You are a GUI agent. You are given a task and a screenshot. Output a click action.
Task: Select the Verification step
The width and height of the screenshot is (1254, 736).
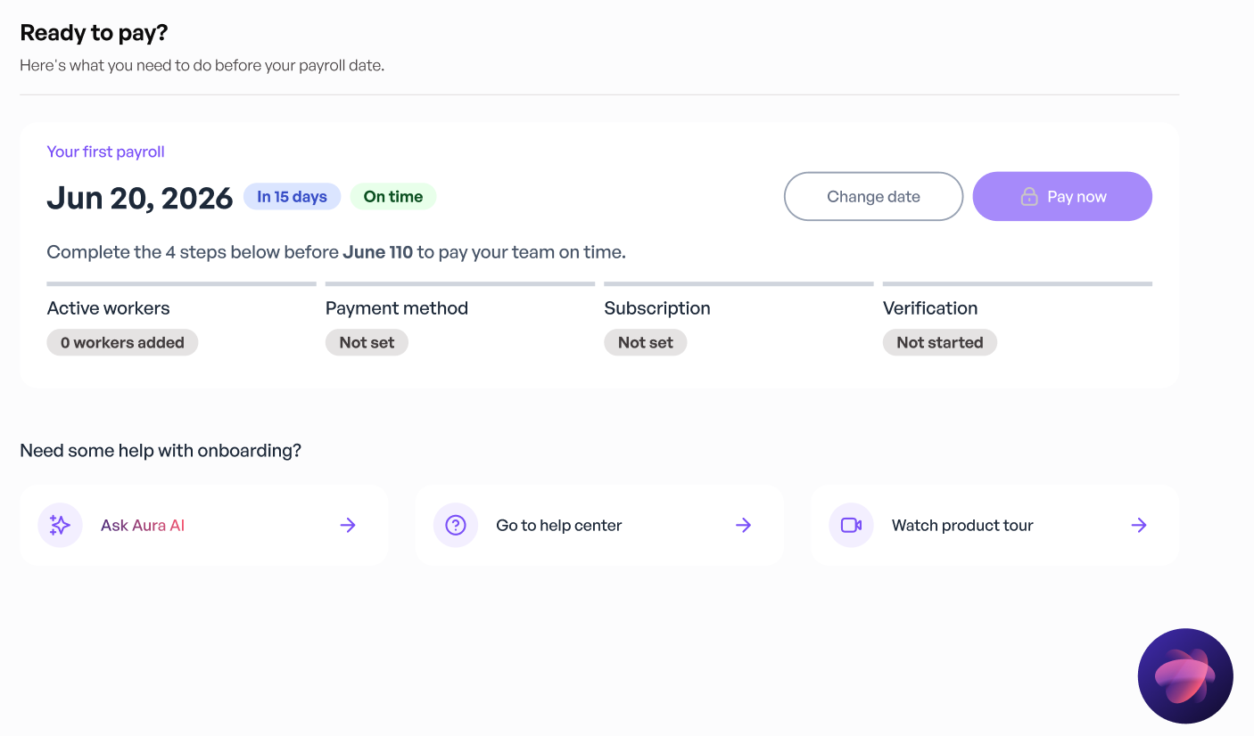1018,320
